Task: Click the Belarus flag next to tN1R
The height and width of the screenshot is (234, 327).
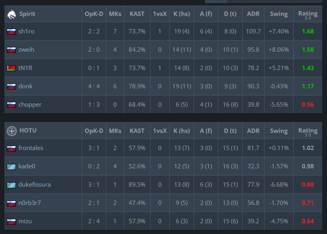Action: (x=11, y=68)
